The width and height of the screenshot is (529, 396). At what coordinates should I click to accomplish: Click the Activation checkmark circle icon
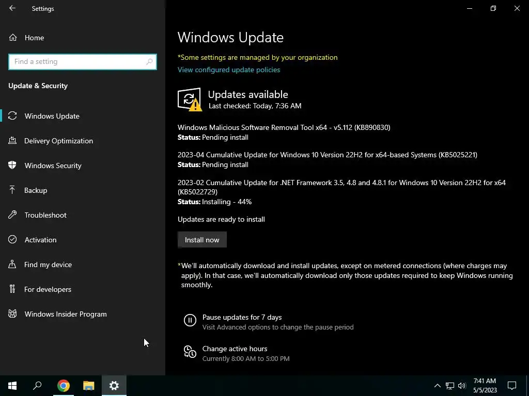[12, 239]
